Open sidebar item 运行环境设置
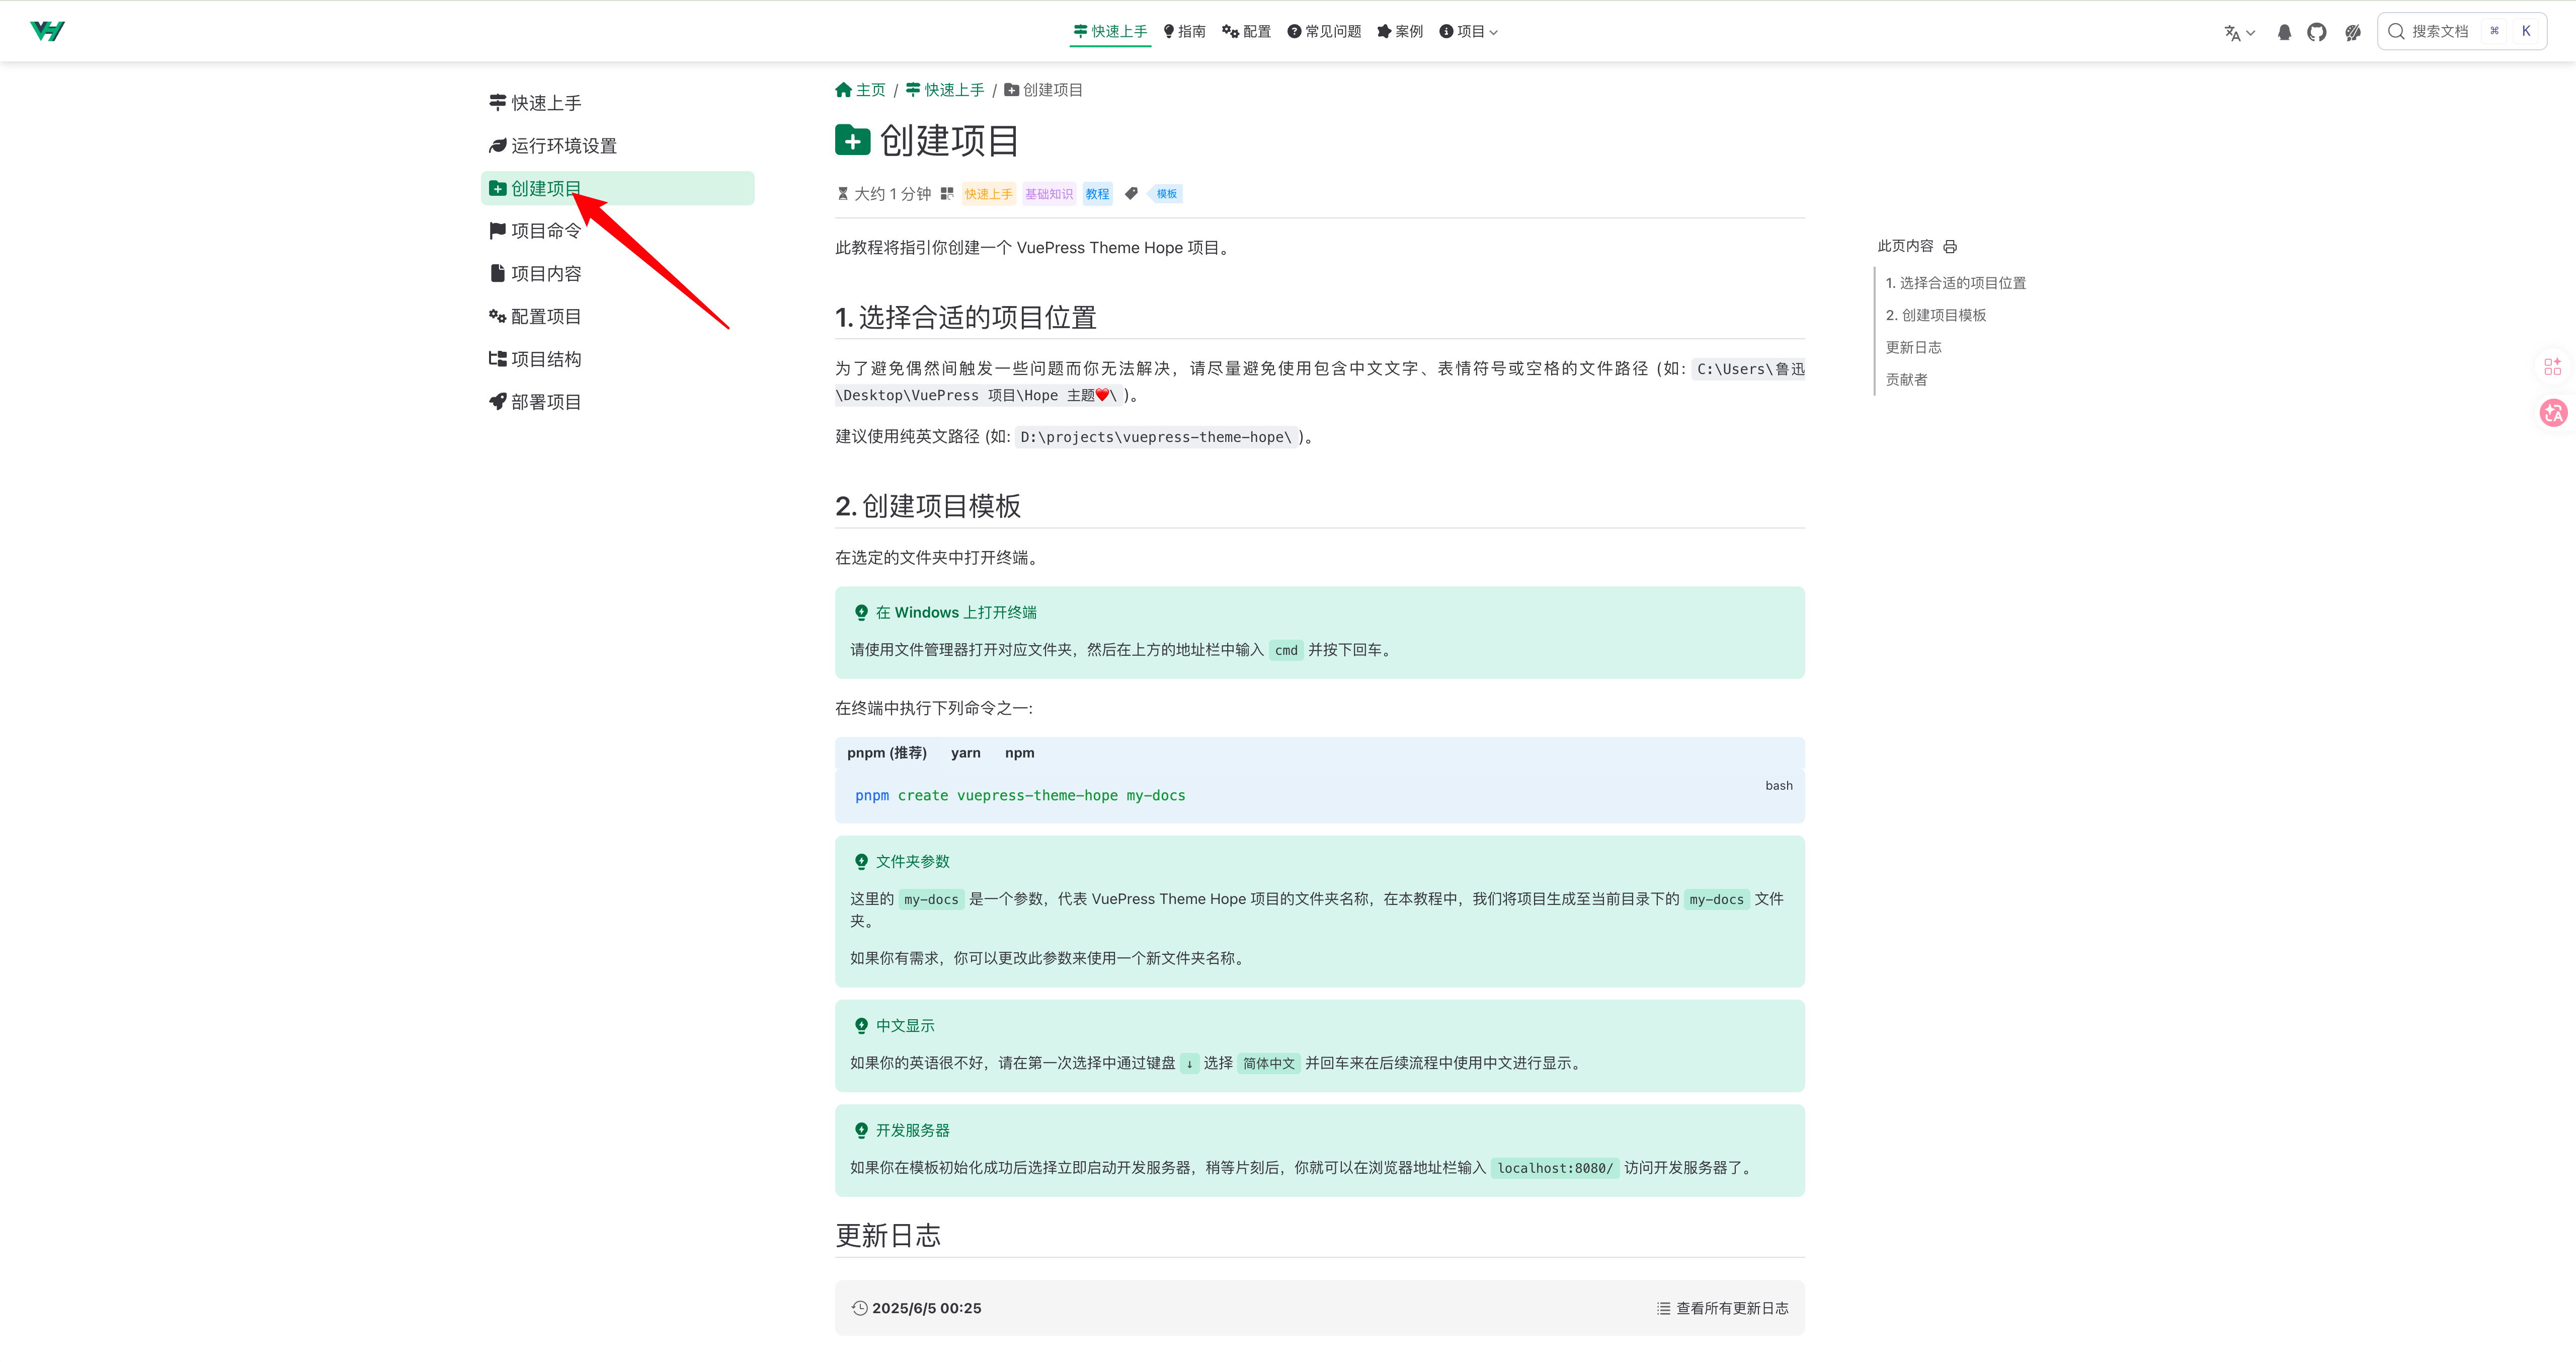 [617, 146]
